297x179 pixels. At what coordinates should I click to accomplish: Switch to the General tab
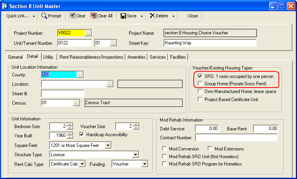[15, 57]
